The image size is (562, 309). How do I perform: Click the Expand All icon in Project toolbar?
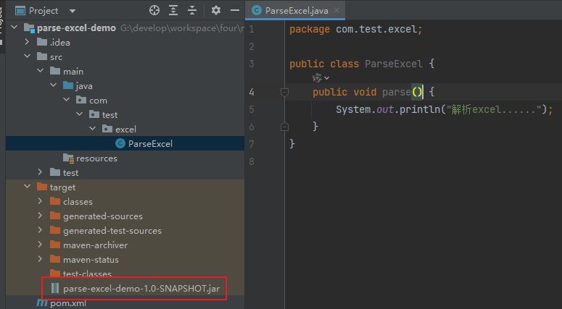click(173, 10)
